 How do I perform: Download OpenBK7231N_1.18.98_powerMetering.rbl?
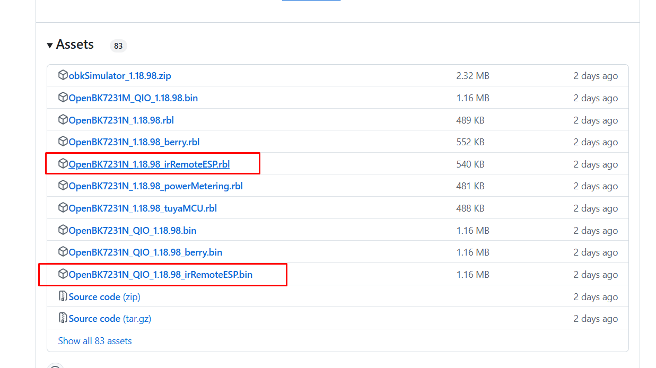pos(156,186)
